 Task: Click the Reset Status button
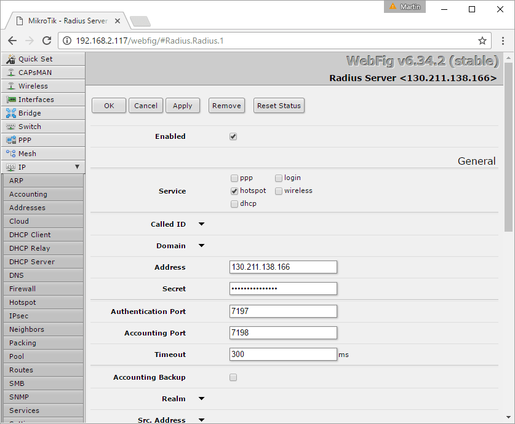coord(279,105)
